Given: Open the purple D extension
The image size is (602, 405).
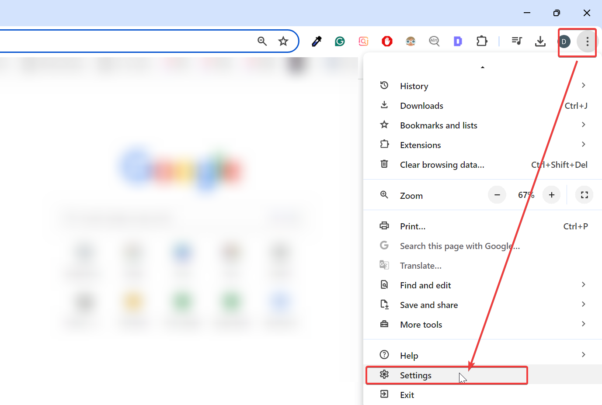Looking at the screenshot, I should point(458,41).
